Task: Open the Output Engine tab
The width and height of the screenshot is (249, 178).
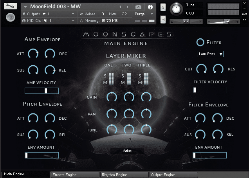Action: 173,174
